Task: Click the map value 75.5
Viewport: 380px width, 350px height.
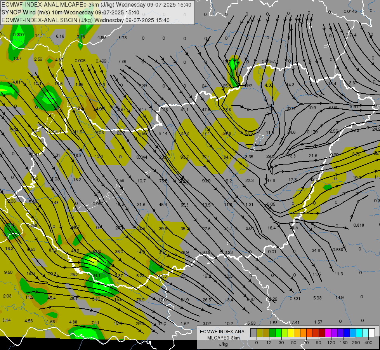Action: click(163, 181)
